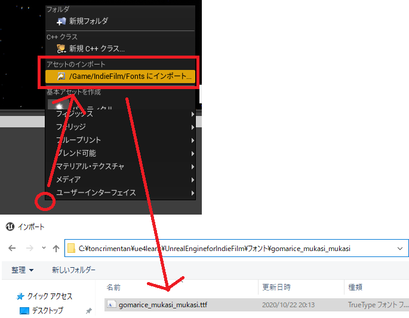Select クイック アクセス in navigation pane

point(50,296)
